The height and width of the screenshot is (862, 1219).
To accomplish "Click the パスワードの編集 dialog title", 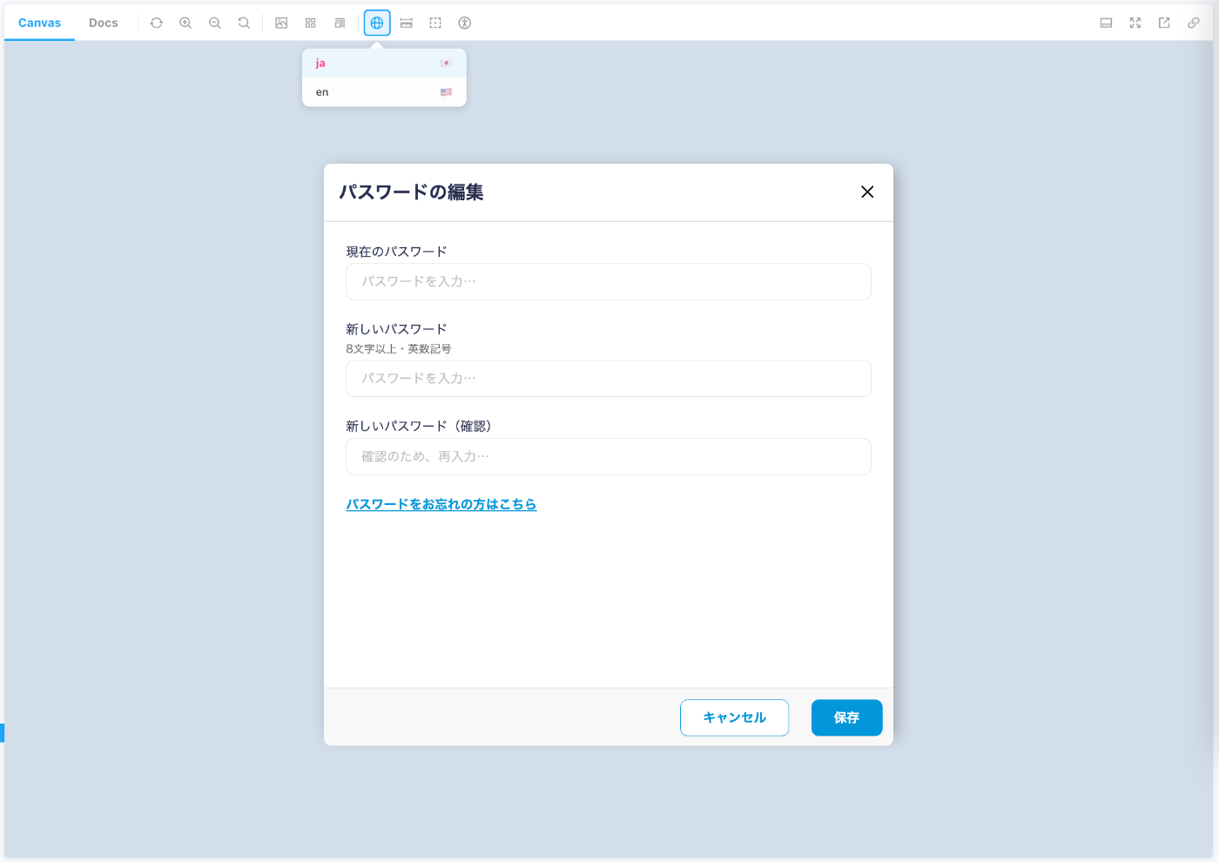I will (x=411, y=192).
